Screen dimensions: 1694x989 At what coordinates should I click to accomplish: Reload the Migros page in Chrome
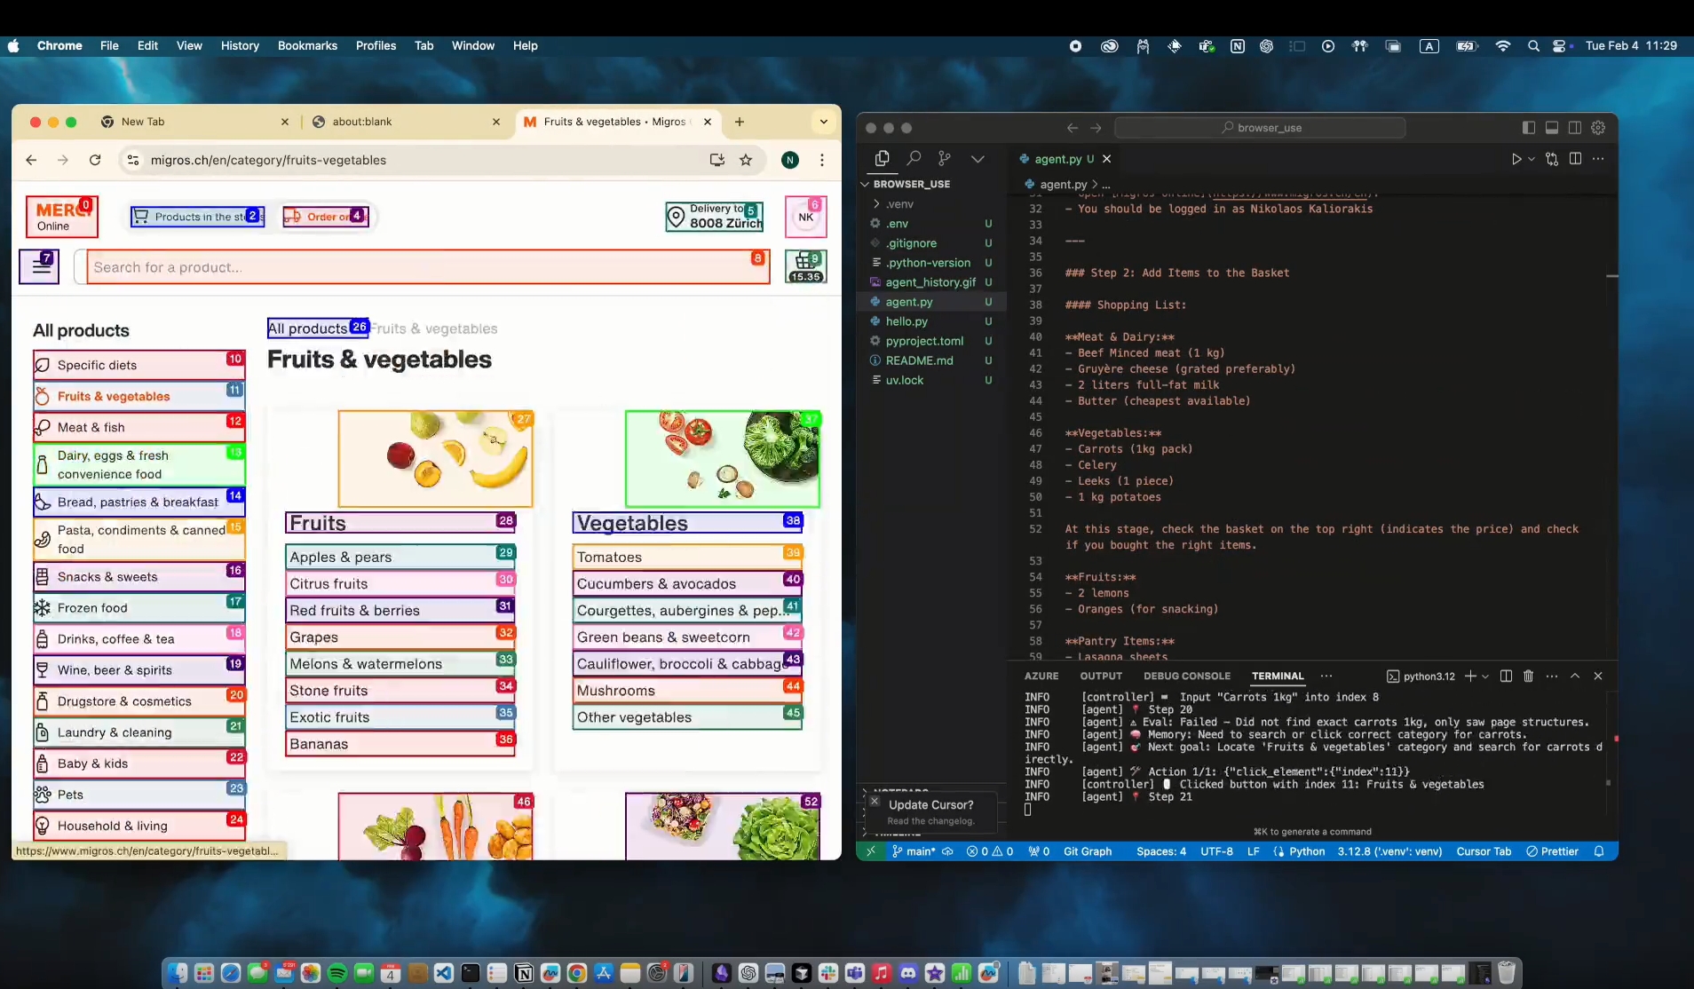click(95, 160)
